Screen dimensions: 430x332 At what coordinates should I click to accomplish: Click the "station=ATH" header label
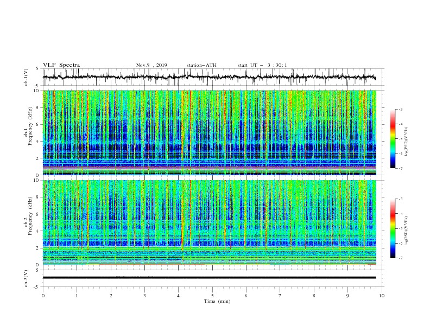click(201, 65)
